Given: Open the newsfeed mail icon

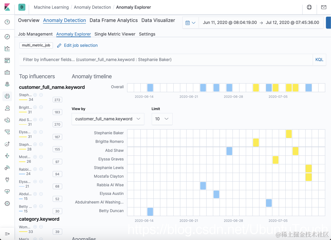Looking at the screenshot, I should point(324,7).
